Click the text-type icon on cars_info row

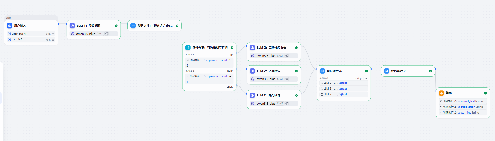pyautogui.click(x=53, y=40)
